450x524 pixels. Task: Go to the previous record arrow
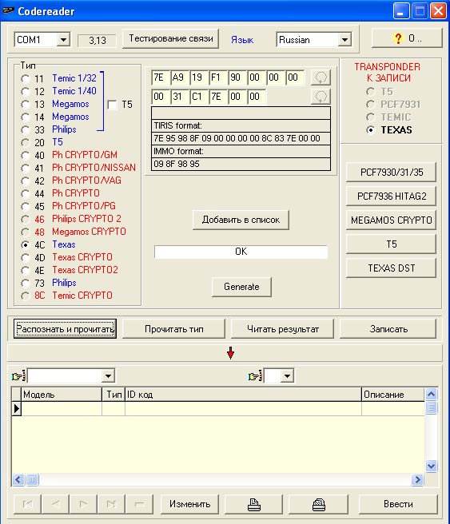[x=55, y=504]
